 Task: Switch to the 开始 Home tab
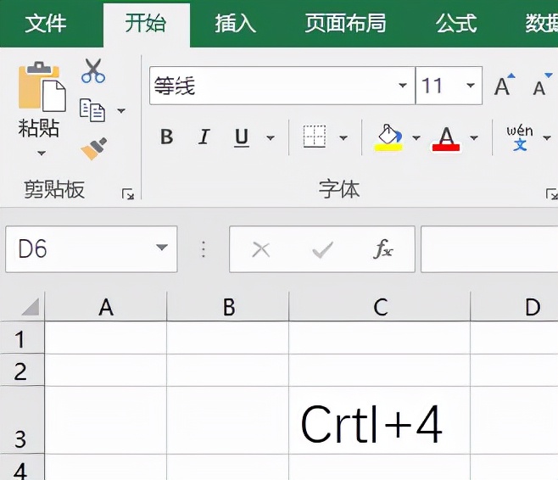coord(146,24)
